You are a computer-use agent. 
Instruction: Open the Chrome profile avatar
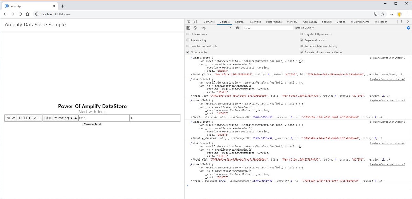click(399, 14)
